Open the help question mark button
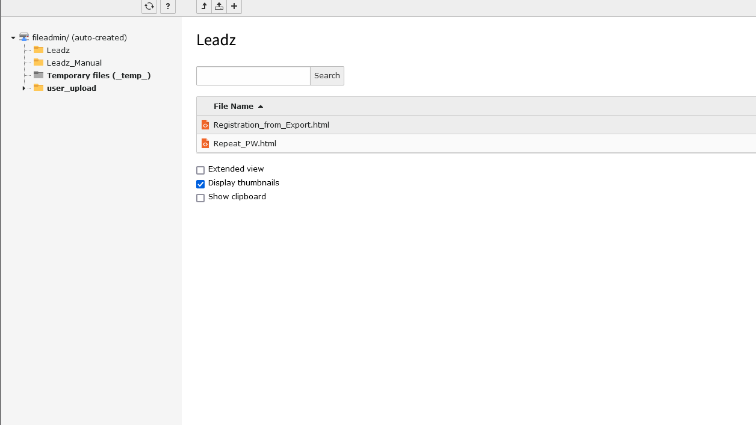 coord(168,7)
